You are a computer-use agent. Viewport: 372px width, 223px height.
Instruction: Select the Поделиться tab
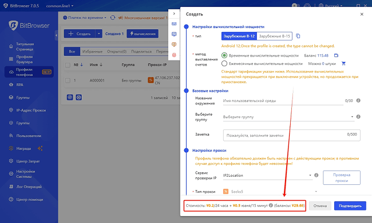click(x=141, y=51)
